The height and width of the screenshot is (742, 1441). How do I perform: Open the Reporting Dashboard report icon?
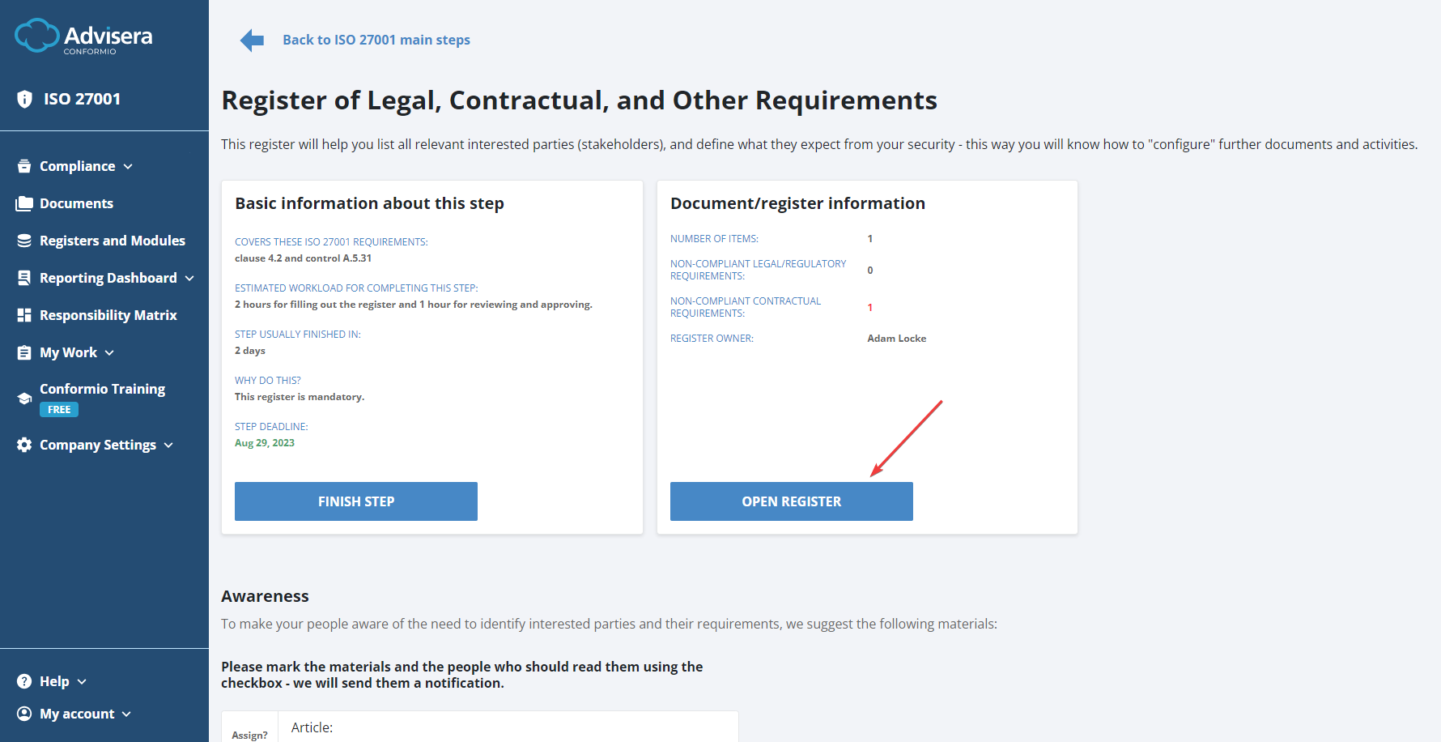[x=24, y=277]
